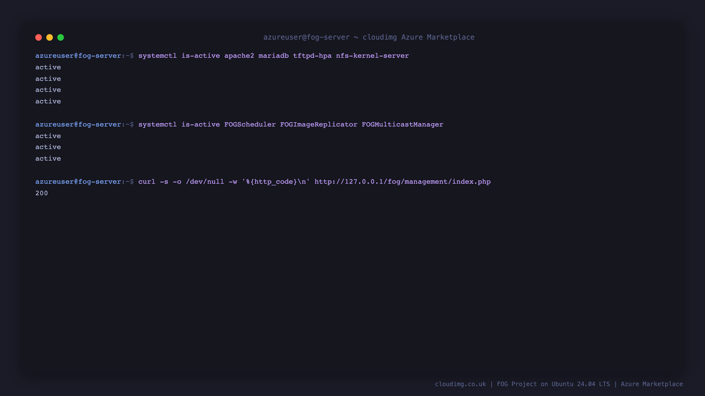Click the curl command's 'curl' word
This screenshot has width=705, height=396.
tap(147, 182)
